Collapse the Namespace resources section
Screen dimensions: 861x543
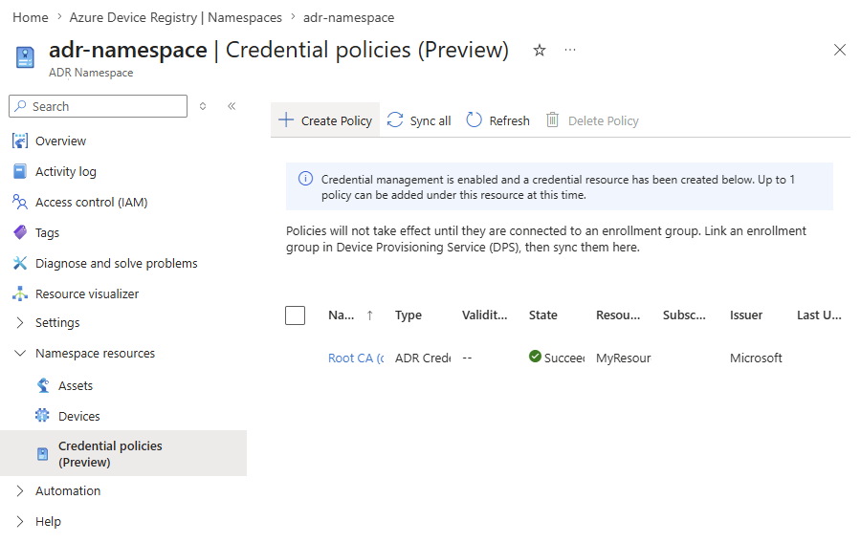[20, 353]
